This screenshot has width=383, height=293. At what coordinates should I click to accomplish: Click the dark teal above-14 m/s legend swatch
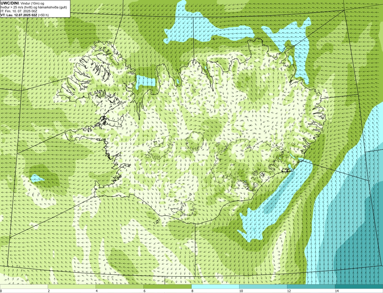(x=359, y=286)
